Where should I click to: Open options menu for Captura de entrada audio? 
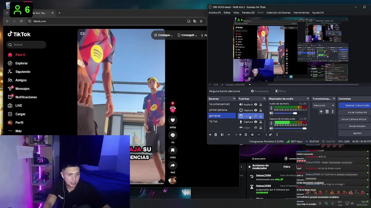point(271,123)
